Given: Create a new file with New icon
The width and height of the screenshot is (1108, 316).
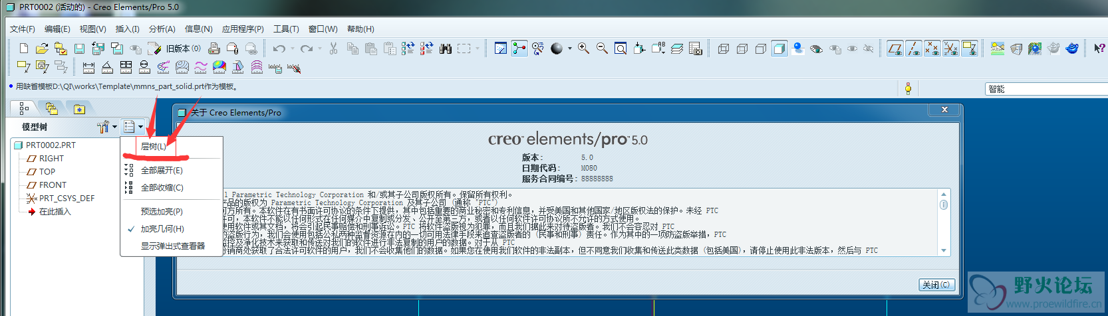Looking at the screenshot, I should click(x=24, y=48).
